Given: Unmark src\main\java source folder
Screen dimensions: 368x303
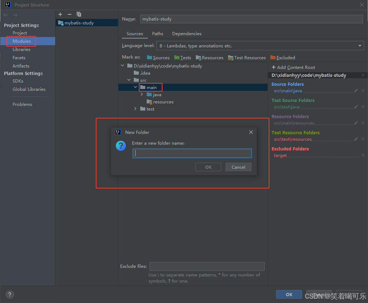Looking at the screenshot, I should (x=363, y=91).
